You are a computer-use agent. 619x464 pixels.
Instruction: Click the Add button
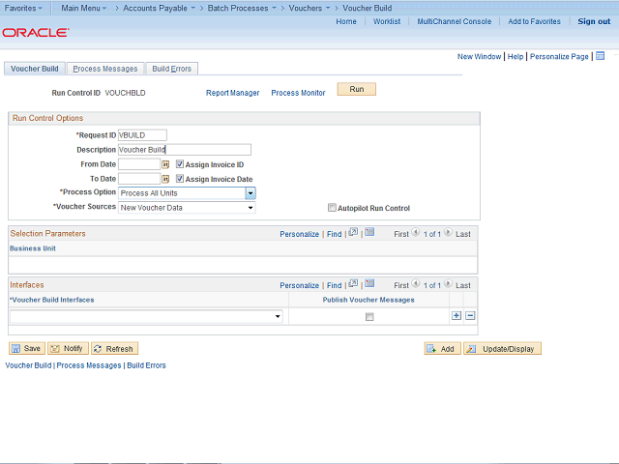(x=443, y=348)
